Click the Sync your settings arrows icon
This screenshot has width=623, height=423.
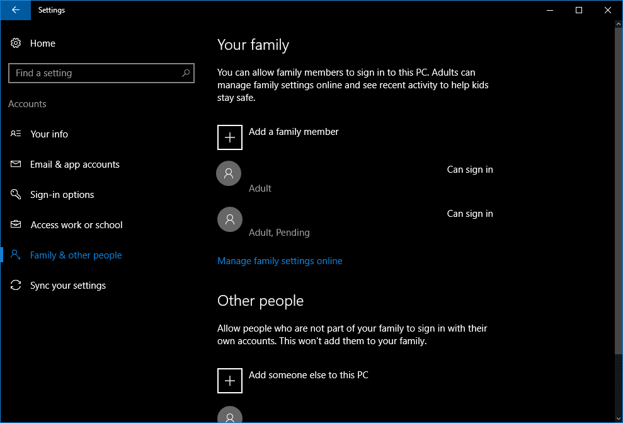[16, 286]
